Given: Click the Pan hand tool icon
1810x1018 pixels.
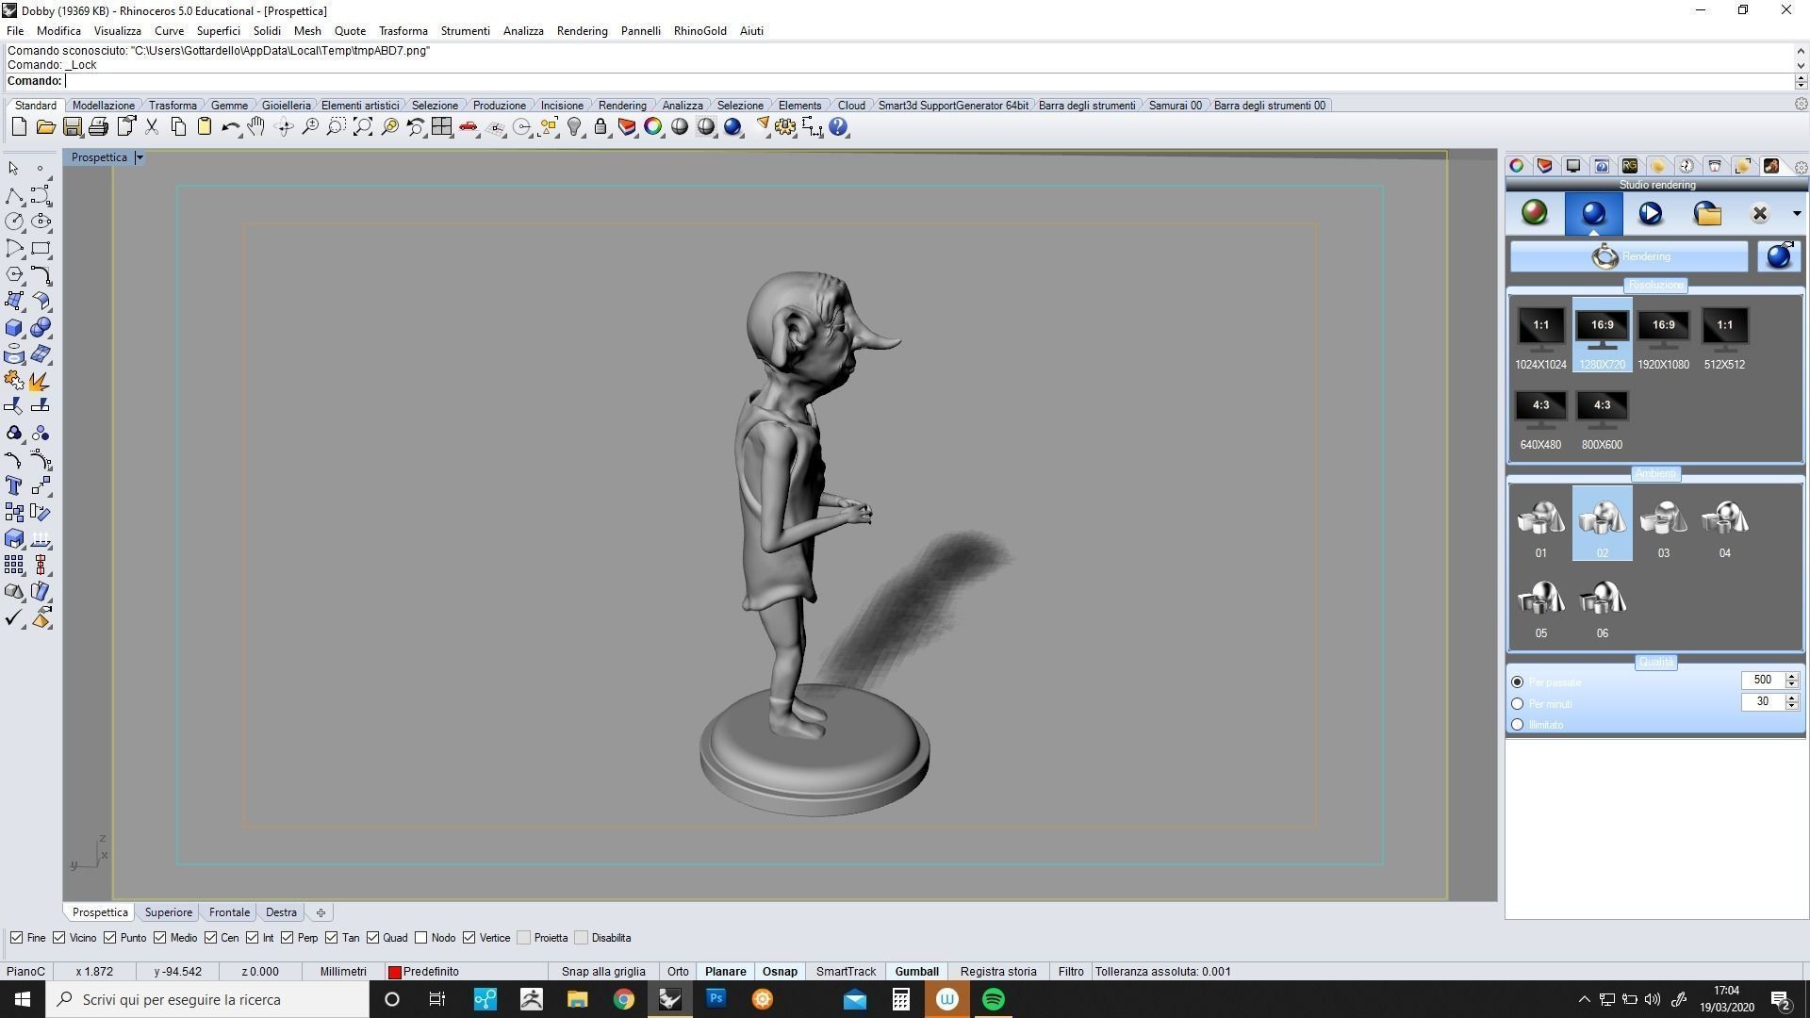Looking at the screenshot, I should coord(256,127).
